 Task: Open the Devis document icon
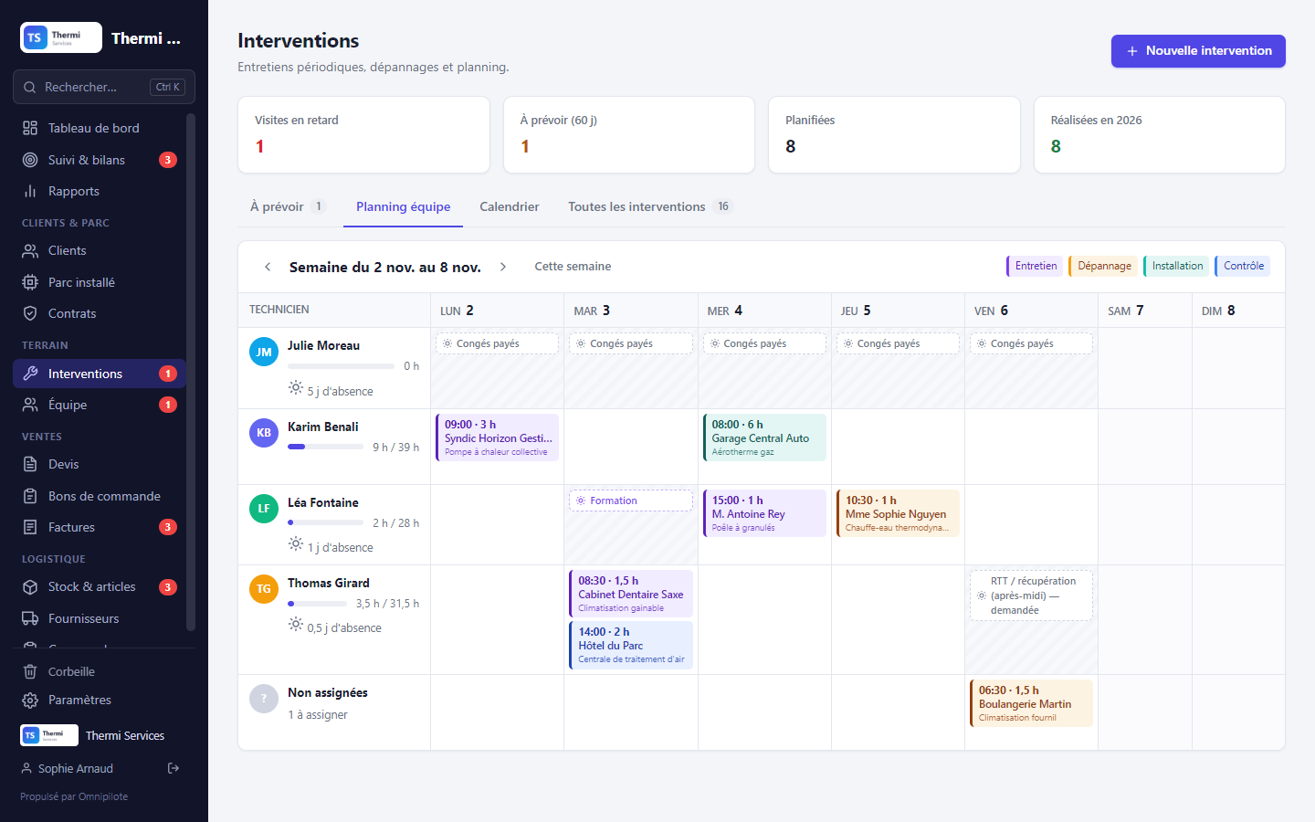(x=30, y=464)
